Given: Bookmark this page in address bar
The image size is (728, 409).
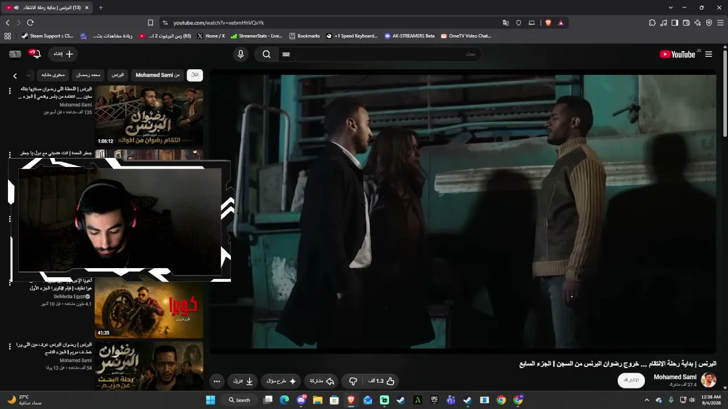Looking at the screenshot, I should [x=150, y=23].
